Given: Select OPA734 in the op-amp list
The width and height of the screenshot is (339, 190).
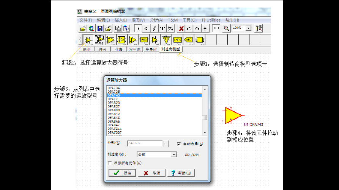Looking at the screenshot, I should tap(155, 88).
